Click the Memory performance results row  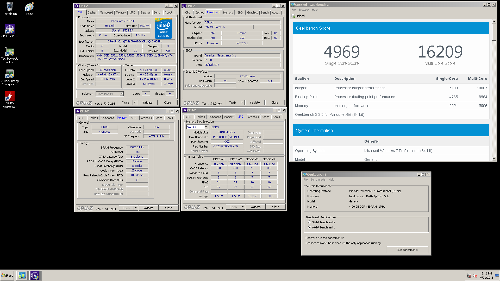coord(391,106)
